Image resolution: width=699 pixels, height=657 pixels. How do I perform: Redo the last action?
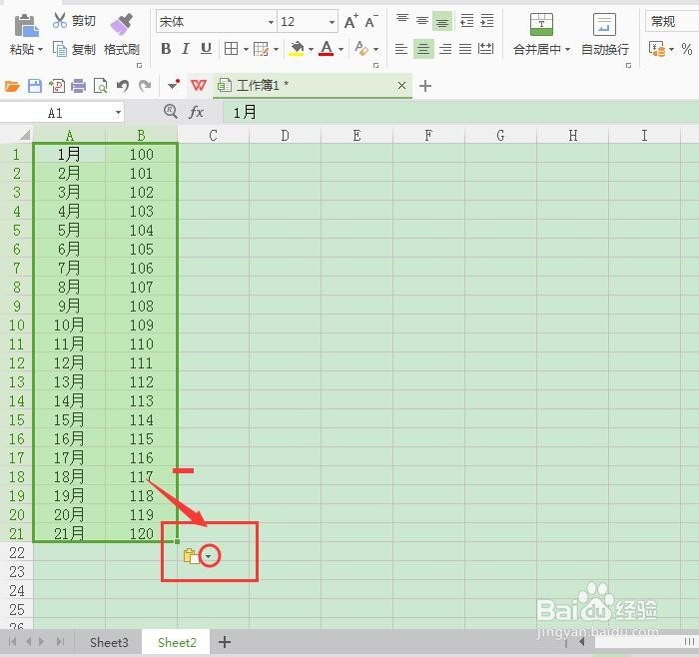coord(145,86)
